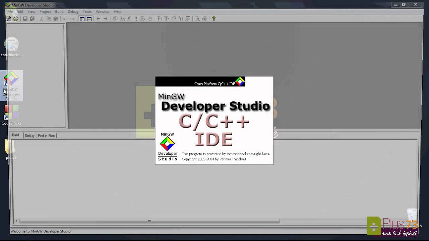Click the yellow Help question mark icon

tap(214, 19)
